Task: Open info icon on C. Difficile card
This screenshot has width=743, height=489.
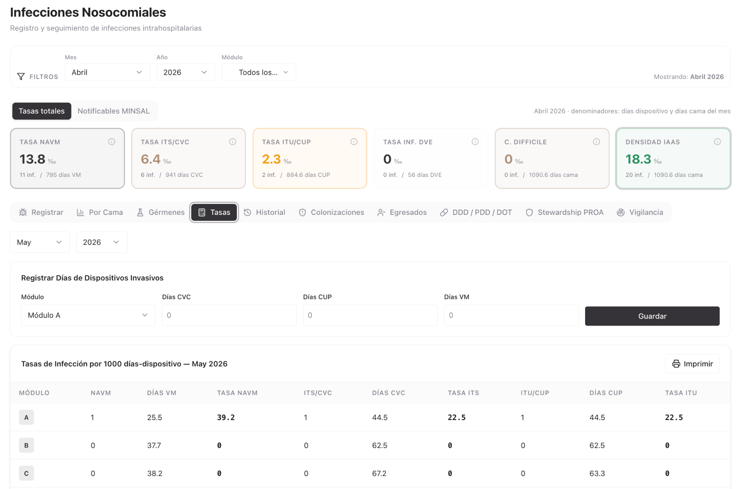Action: [x=596, y=142]
